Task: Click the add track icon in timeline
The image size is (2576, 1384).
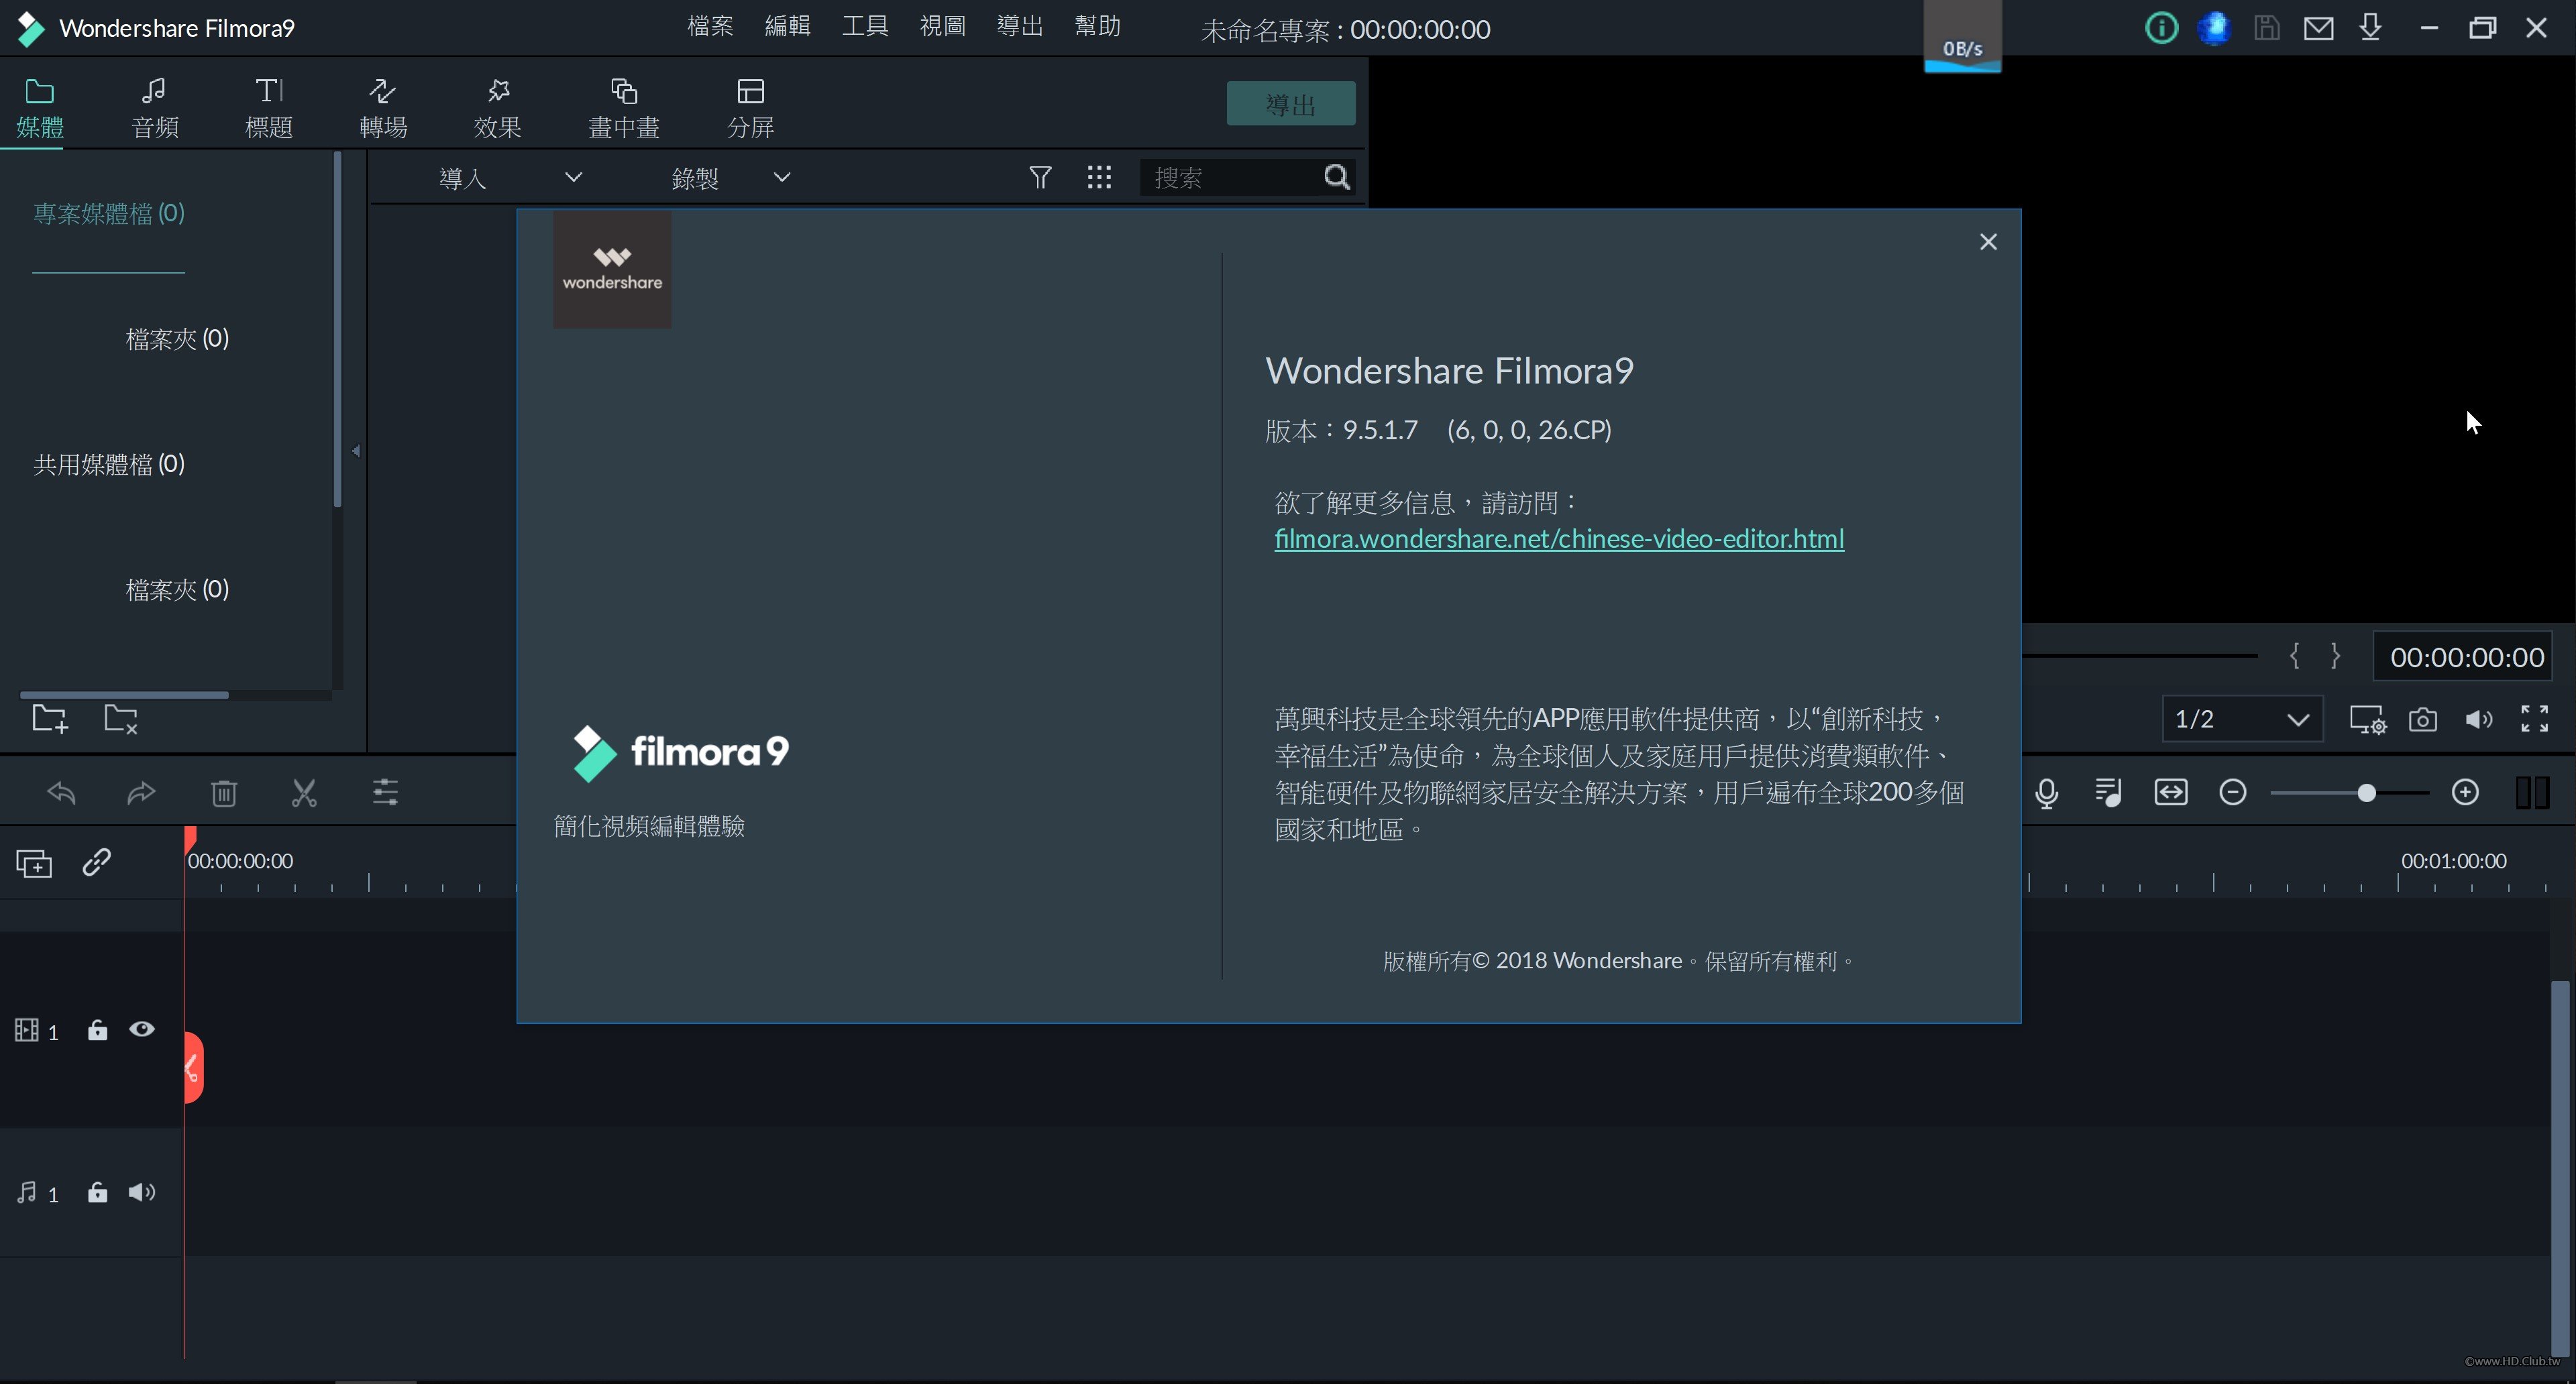Action: click(34, 862)
